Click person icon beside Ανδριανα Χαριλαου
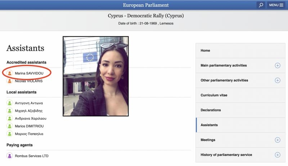This screenshot has width=288, height=166. click(x=10, y=118)
